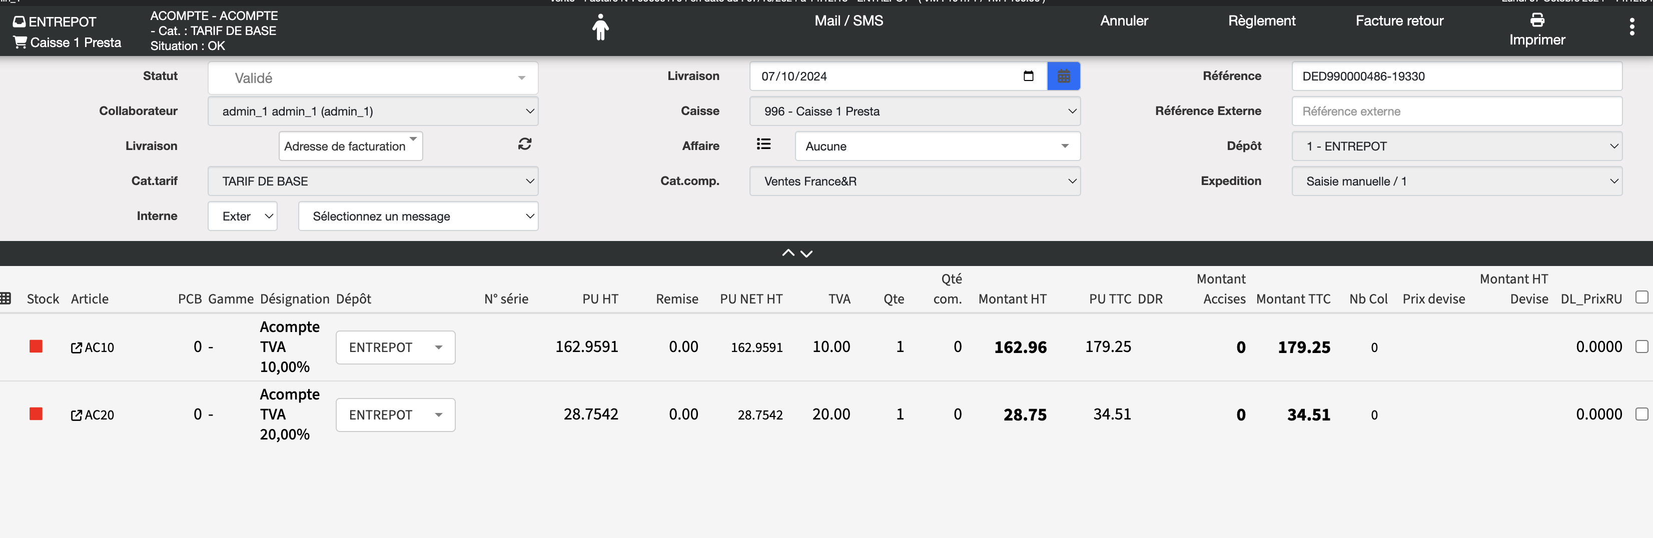1653x538 pixels.
Task: Click the customer person icon in header
Action: (600, 27)
